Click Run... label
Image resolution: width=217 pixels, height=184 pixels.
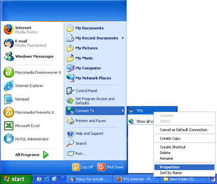pyautogui.click(x=80, y=154)
